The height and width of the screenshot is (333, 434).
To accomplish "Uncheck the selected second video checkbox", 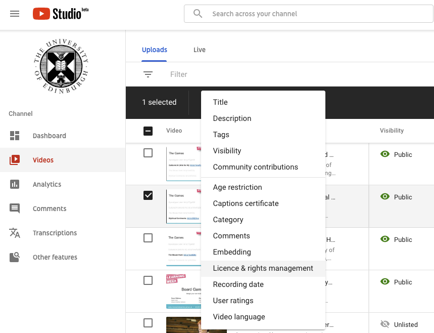I will click(x=148, y=195).
